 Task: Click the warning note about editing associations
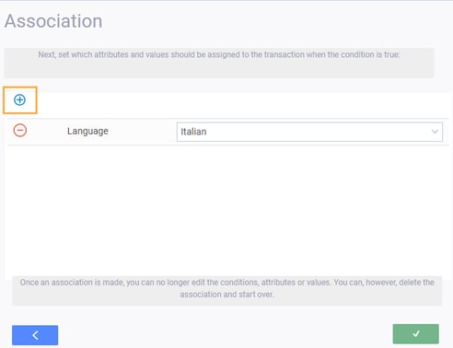click(x=227, y=291)
